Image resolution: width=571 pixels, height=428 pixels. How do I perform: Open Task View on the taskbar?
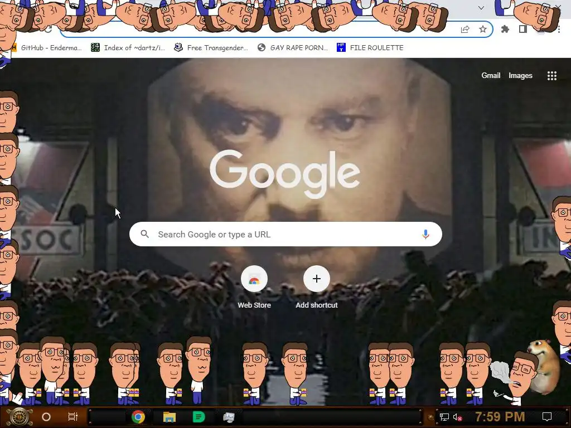[73, 417]
